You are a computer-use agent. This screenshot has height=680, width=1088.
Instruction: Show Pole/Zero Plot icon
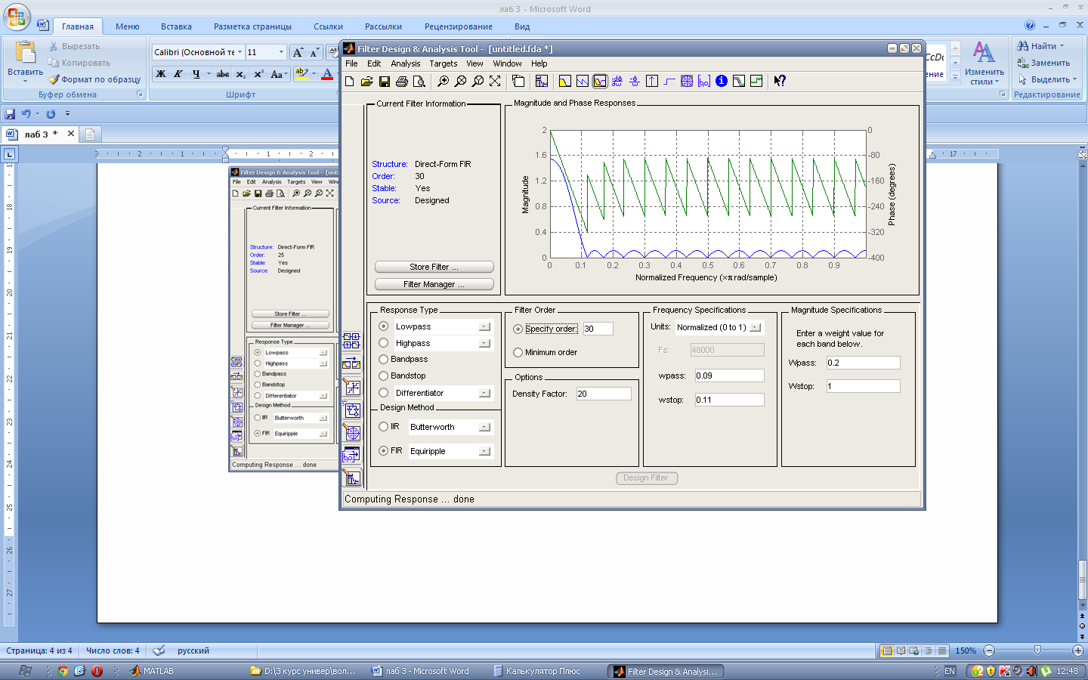[x=687, y=81]
